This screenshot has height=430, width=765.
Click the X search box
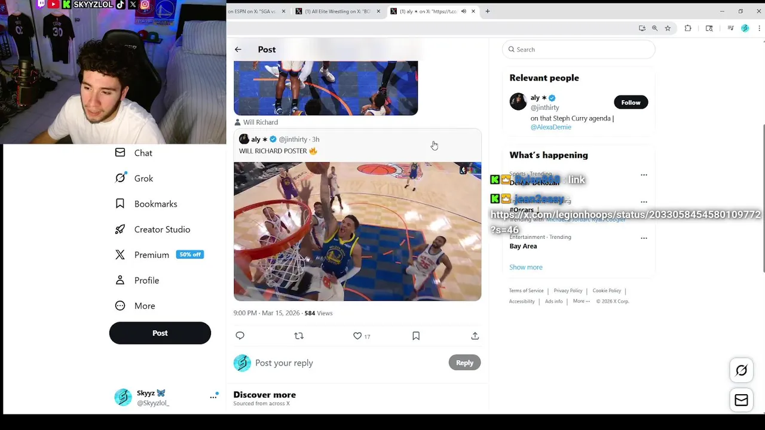click(579, 50)
